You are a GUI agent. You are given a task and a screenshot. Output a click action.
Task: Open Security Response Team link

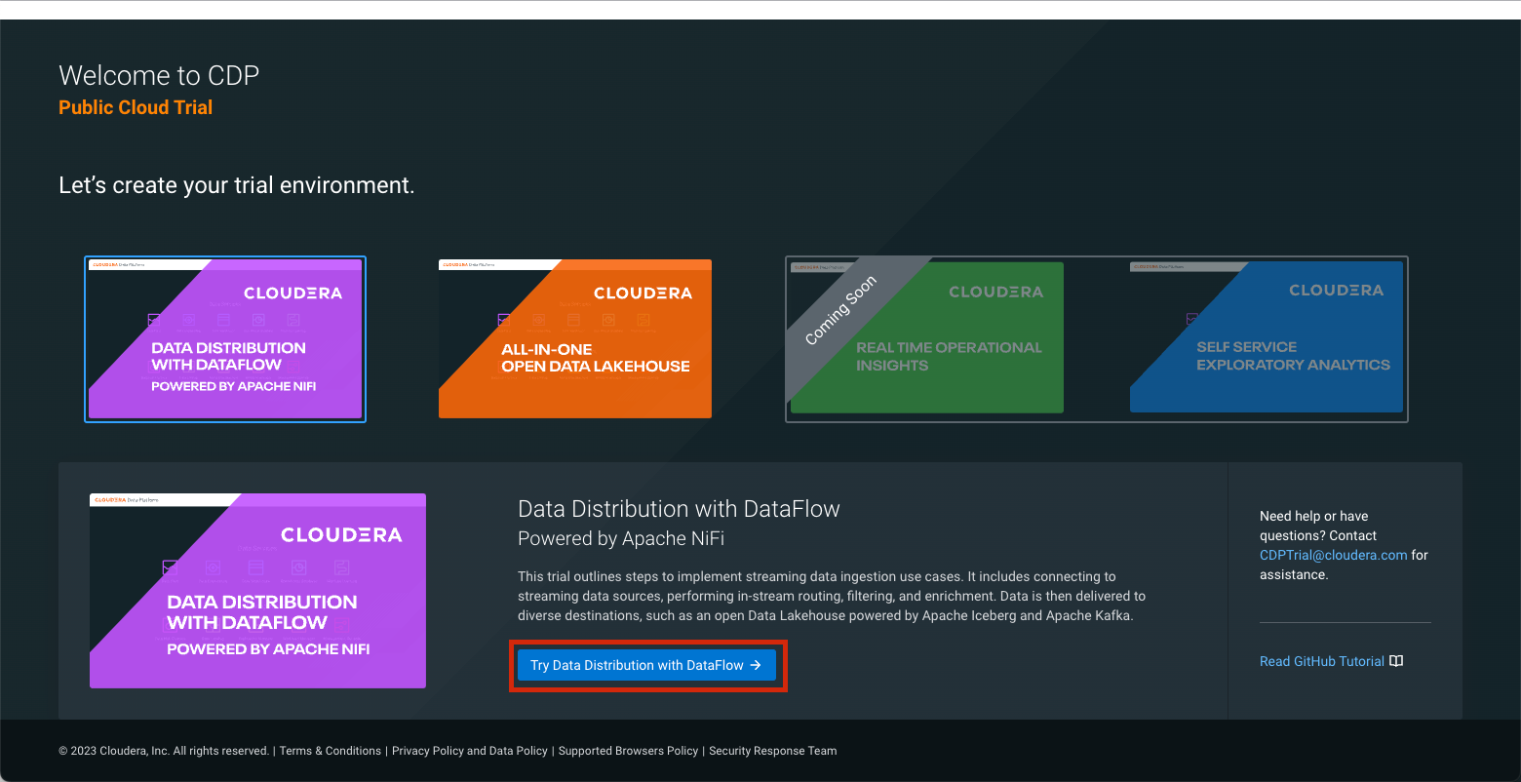point(773,751)
